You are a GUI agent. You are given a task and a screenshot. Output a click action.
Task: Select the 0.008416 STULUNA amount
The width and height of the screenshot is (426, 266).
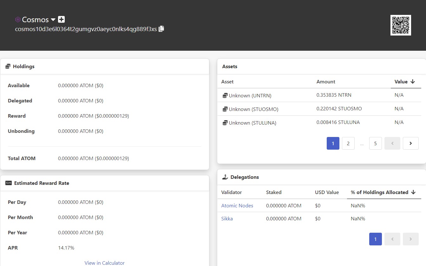click(x=338, y=122)
